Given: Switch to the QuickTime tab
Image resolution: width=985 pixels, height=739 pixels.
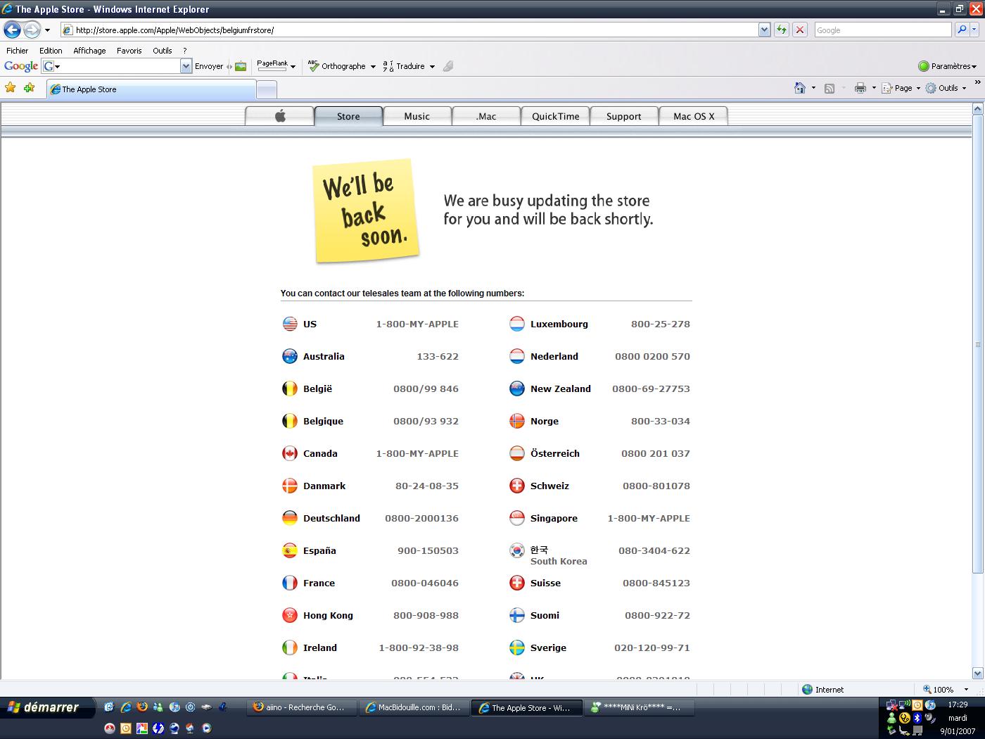Looking at the screenshot, I should (x=555, y=116).
